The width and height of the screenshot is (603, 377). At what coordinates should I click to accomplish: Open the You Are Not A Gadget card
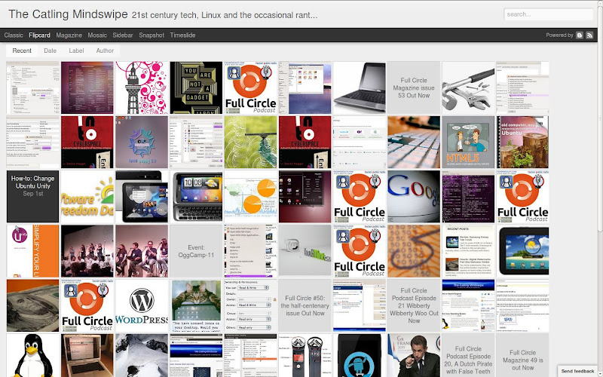point(196,87)
